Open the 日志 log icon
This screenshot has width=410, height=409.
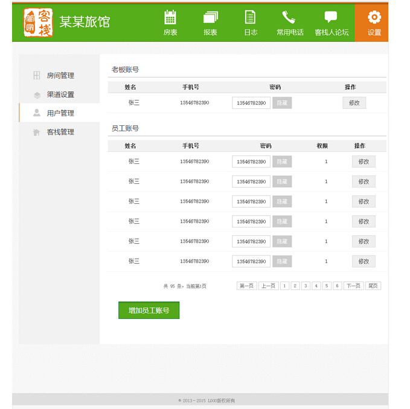coord(250,18)
